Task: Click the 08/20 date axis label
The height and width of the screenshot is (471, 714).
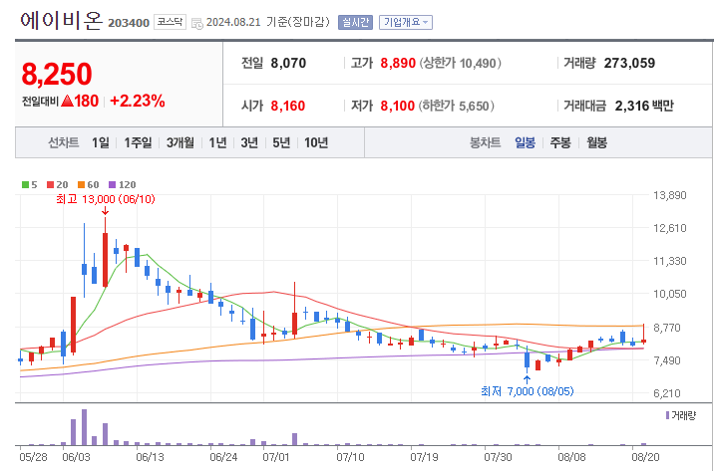Action: 645,456
